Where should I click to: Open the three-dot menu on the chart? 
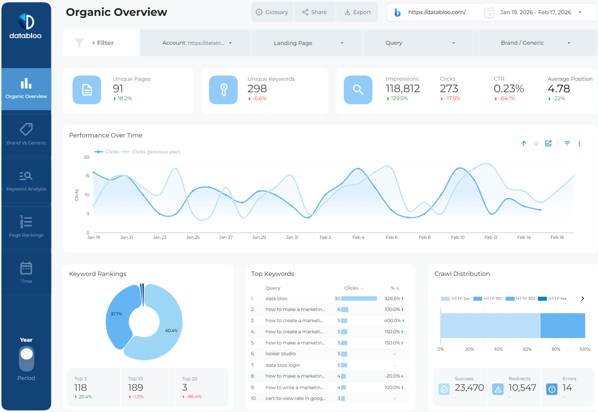click(580, 143)
